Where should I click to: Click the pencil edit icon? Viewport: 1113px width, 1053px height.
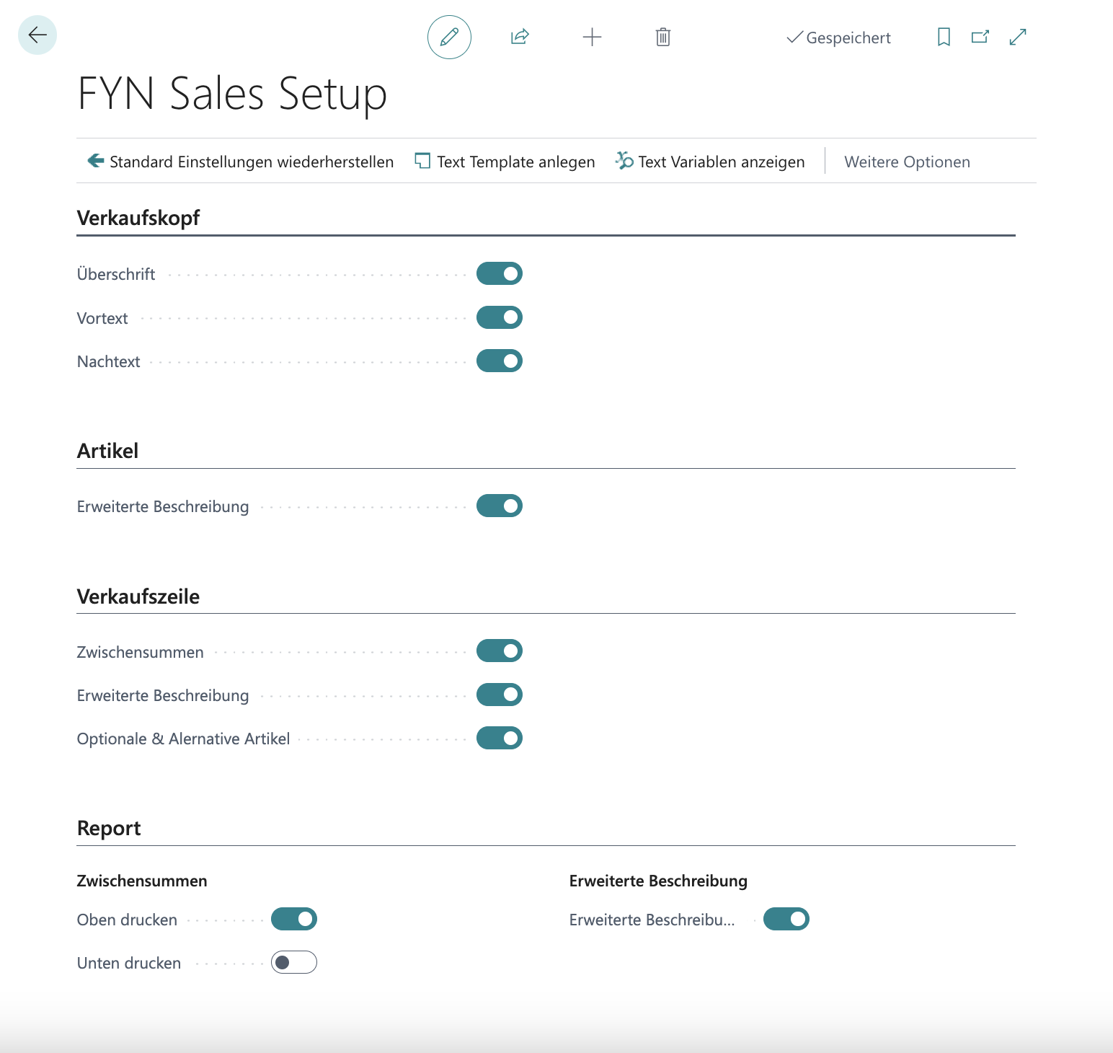coord(449,37)
